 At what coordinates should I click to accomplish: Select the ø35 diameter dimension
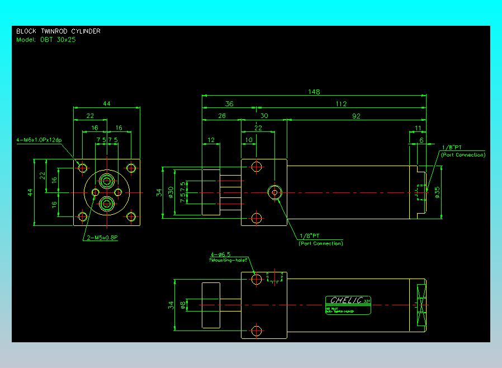click(437, 192)
